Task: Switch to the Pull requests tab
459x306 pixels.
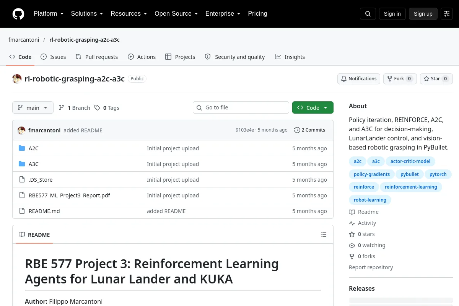Action: pyautogui.click(x=97, y=57)
